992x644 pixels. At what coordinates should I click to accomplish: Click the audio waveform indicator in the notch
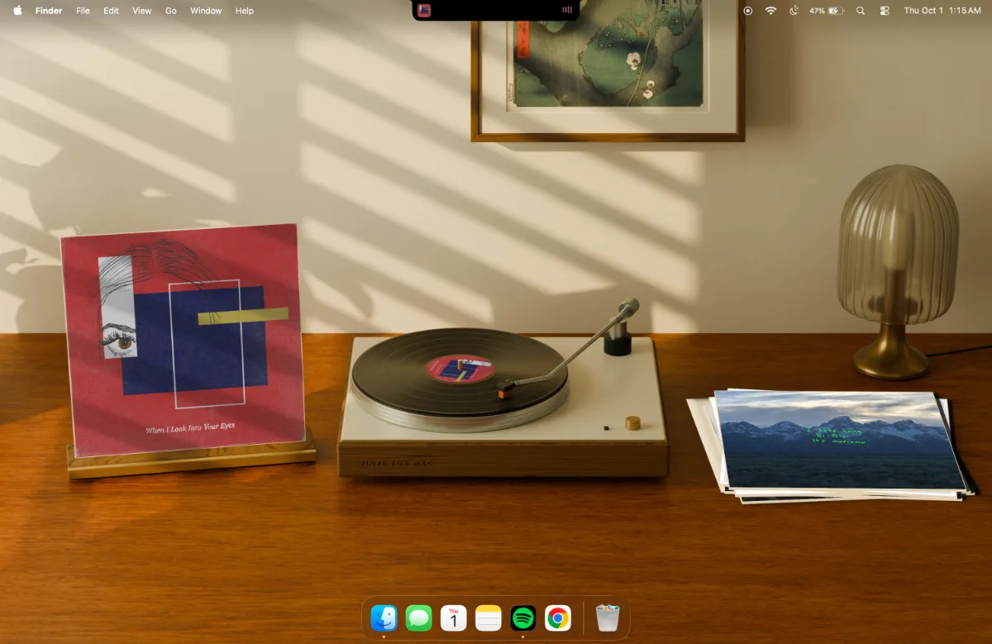click(567, 10)
